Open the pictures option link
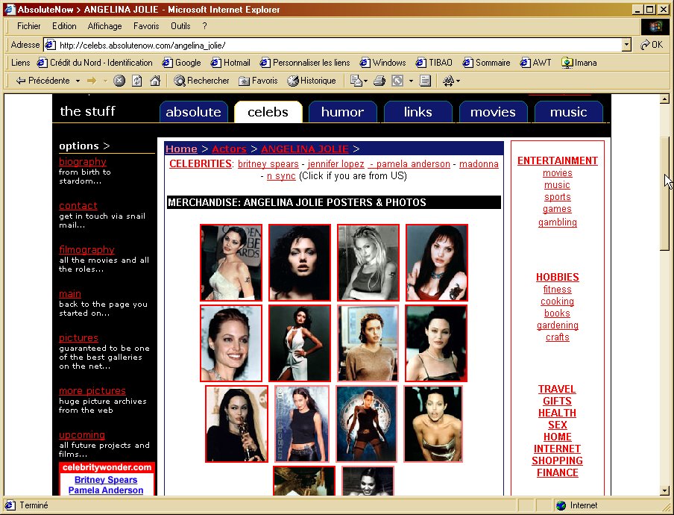 (x=78, y=338)
